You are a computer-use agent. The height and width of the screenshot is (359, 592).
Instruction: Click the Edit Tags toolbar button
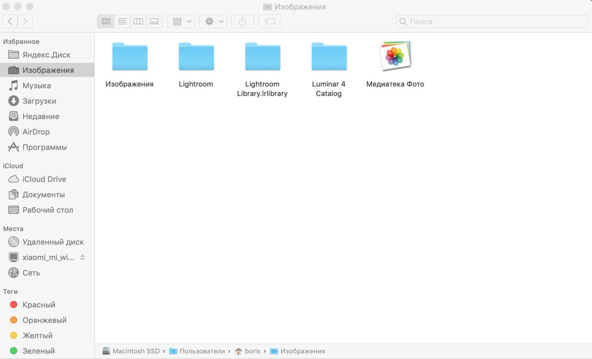[270, 21]
